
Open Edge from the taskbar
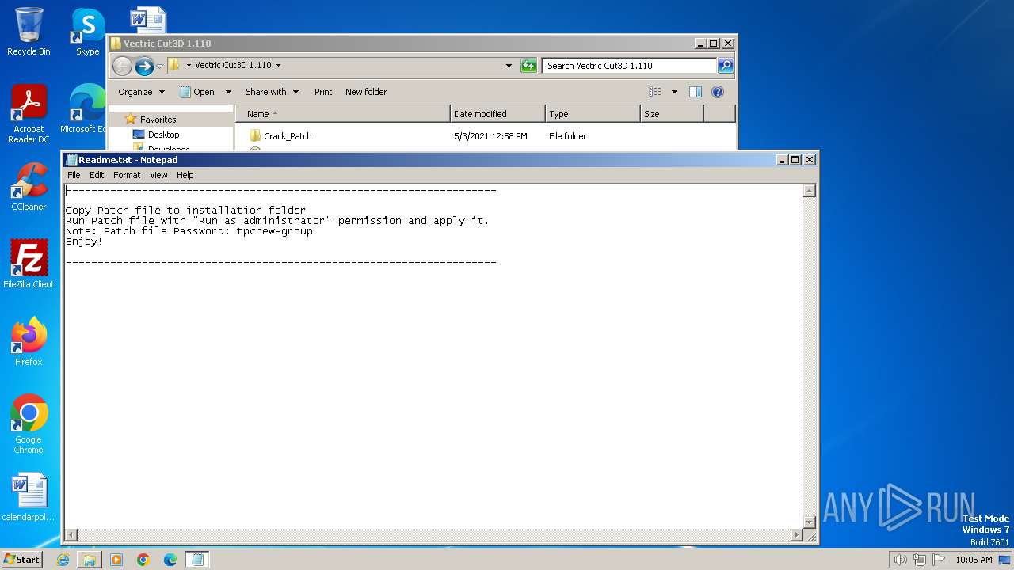coord(170,560)
